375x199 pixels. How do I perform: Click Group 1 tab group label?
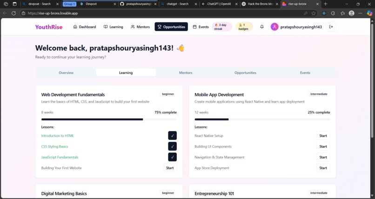point(69,4)
